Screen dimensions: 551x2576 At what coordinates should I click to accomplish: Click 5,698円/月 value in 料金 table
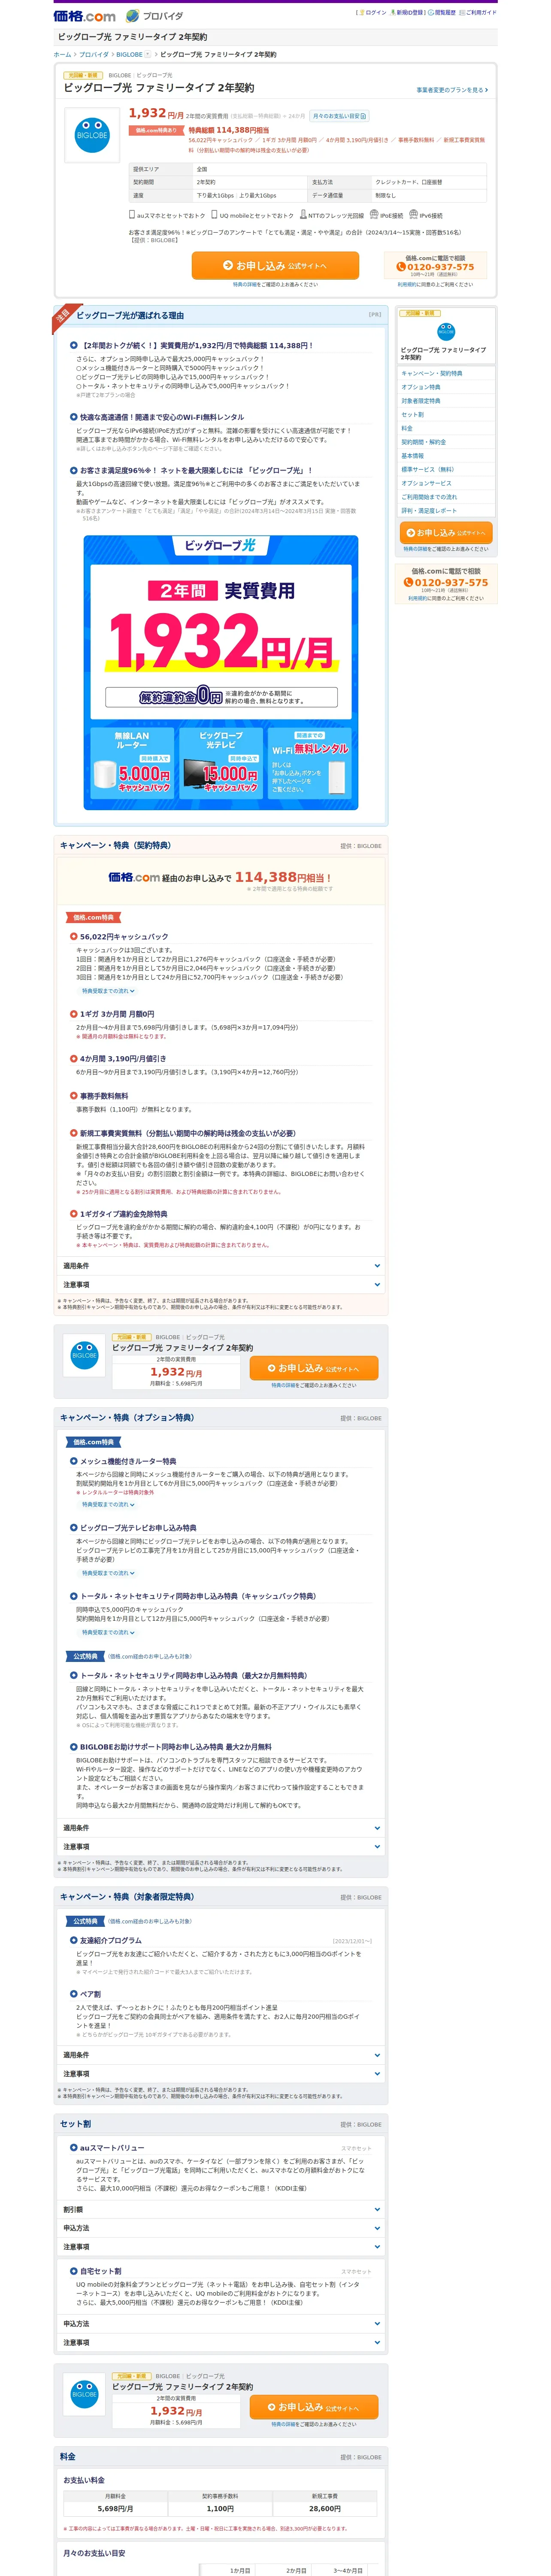tap(115, 2510)
